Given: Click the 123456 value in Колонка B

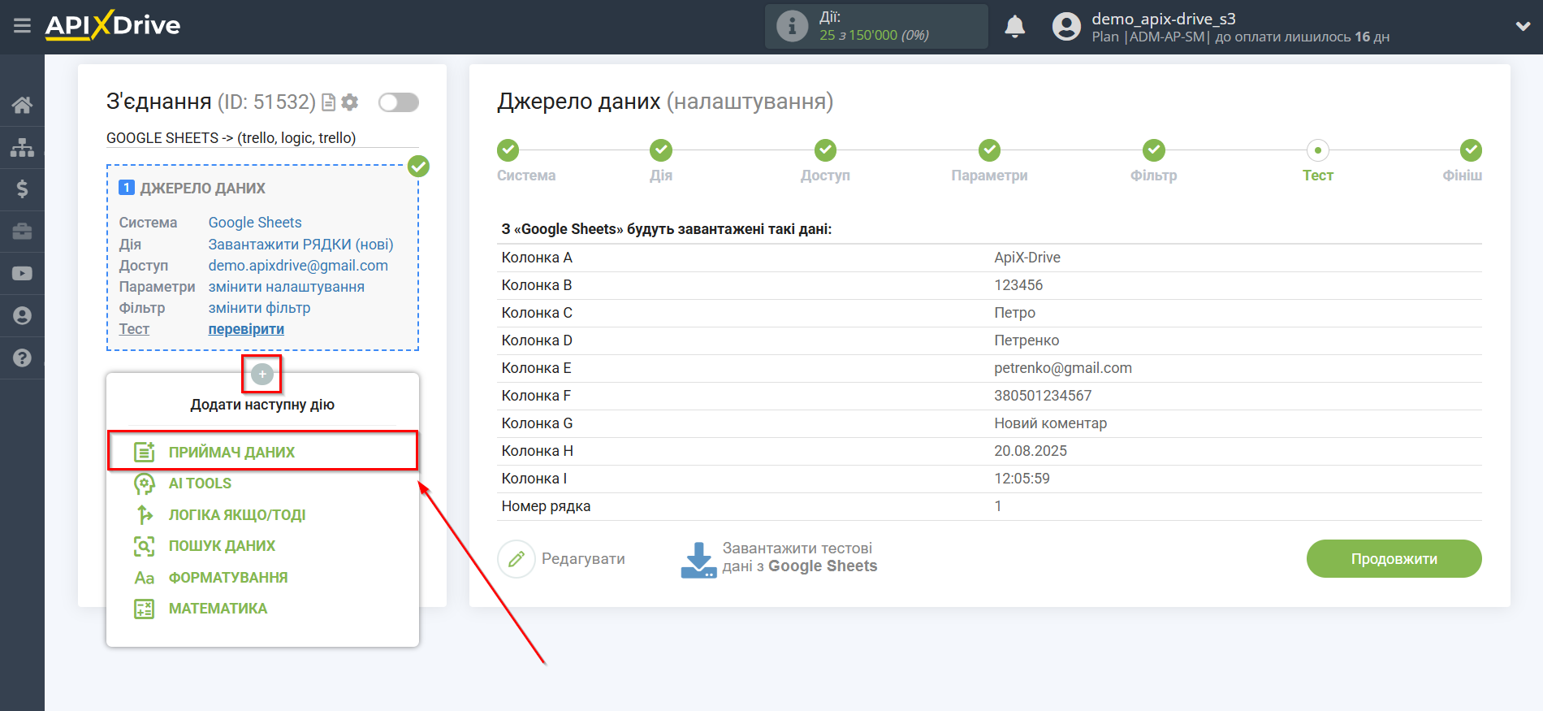Looking at the screenshot, I should pos(1018,285).
